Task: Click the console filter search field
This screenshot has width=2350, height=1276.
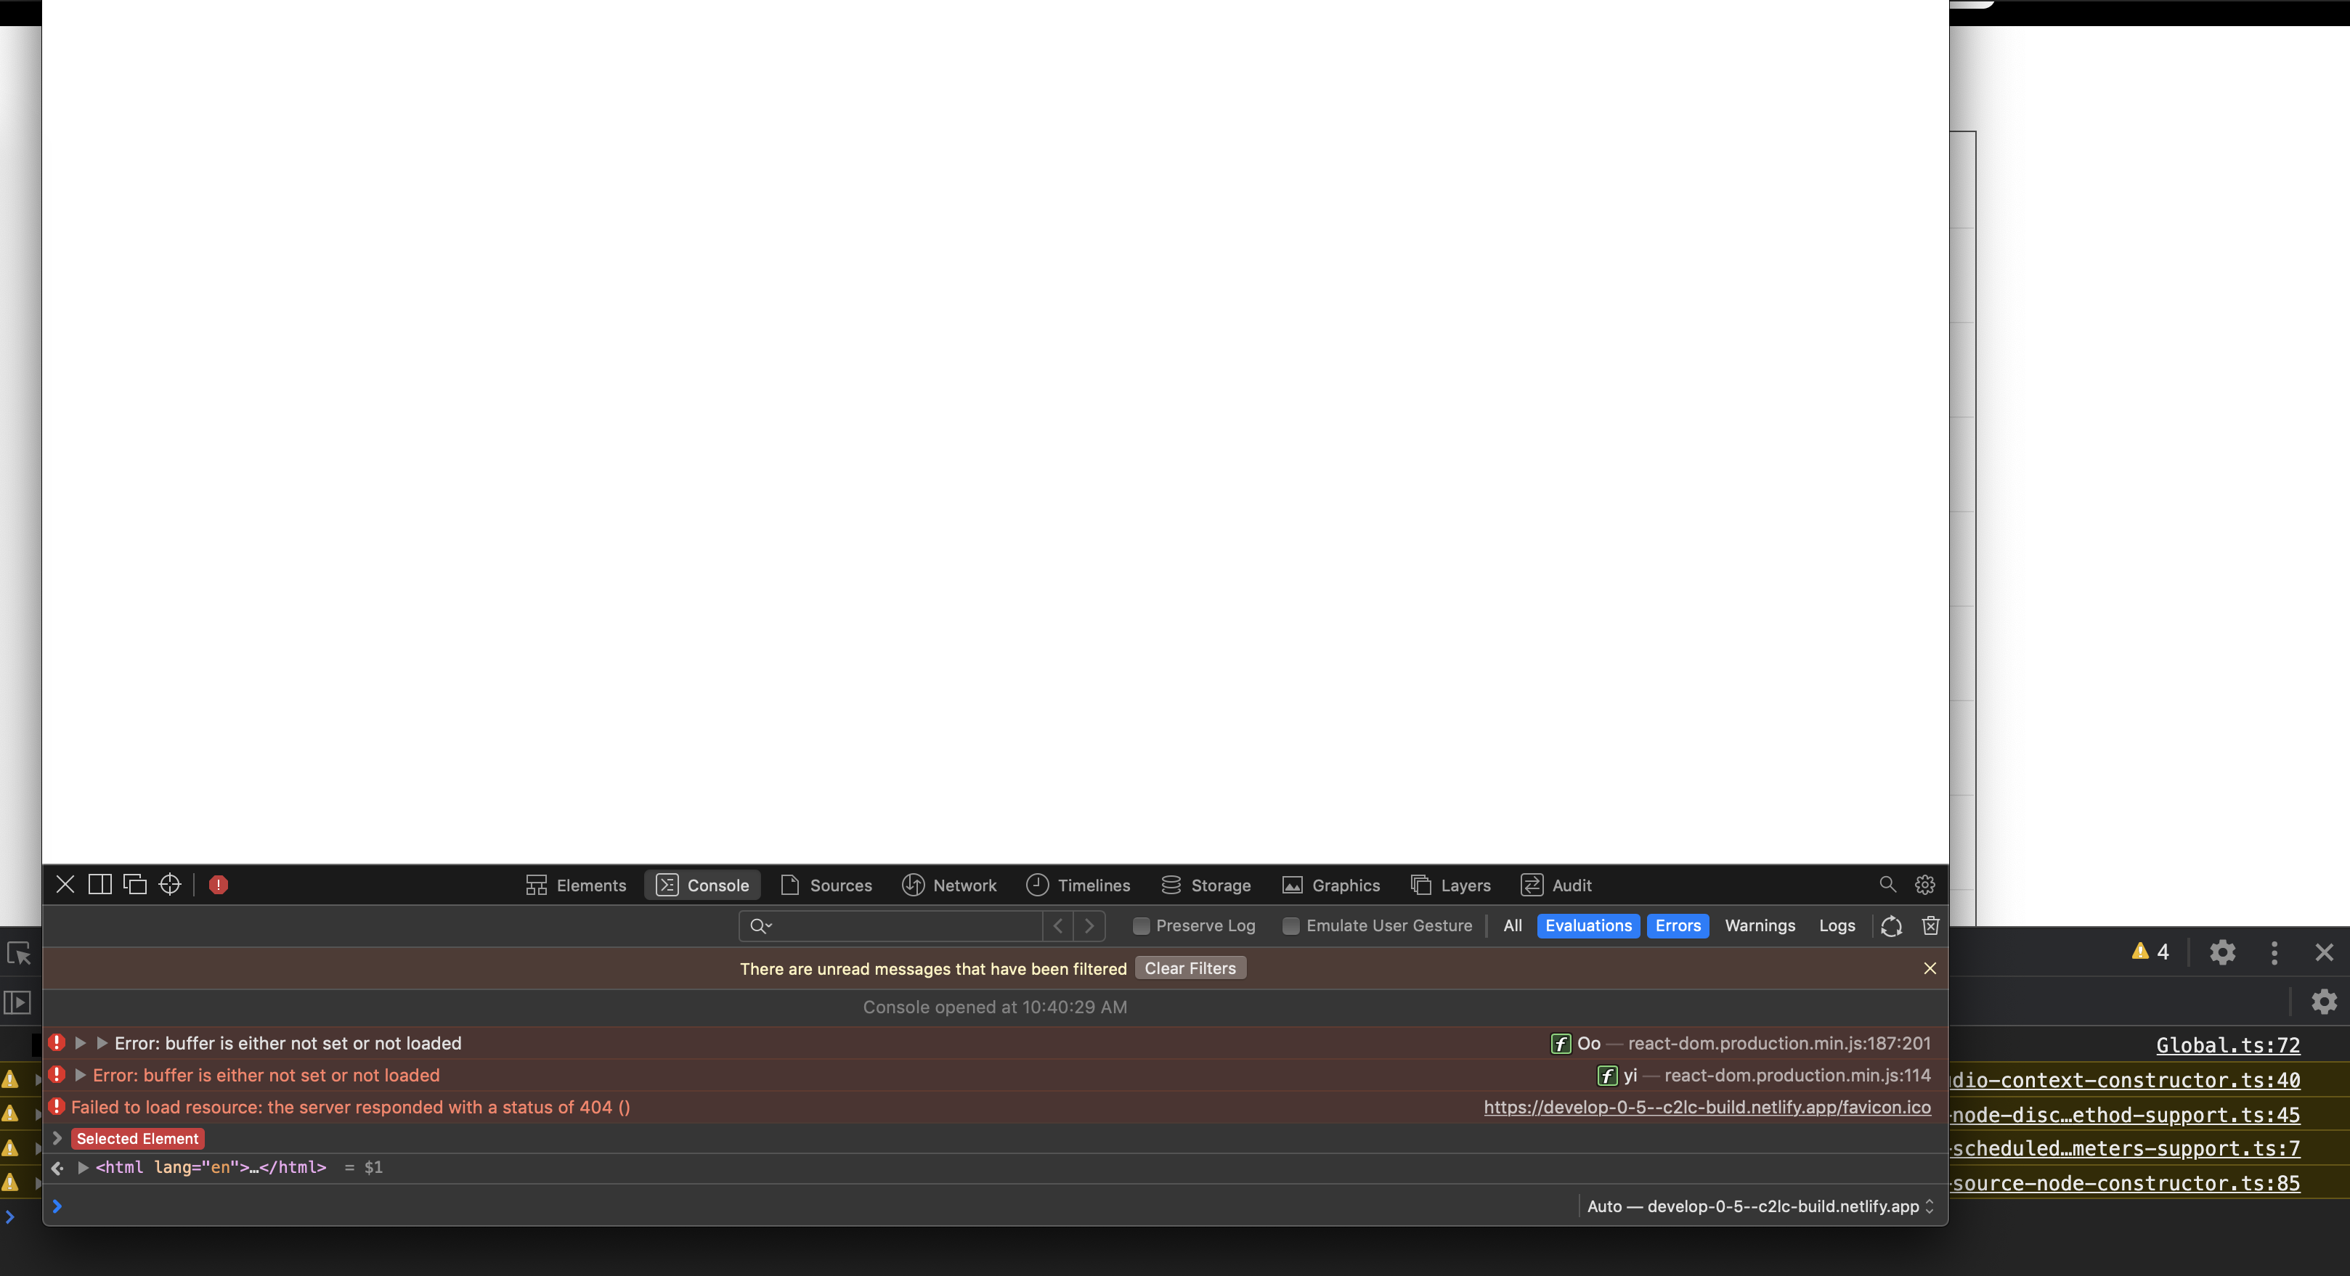Action: [903, 925]
